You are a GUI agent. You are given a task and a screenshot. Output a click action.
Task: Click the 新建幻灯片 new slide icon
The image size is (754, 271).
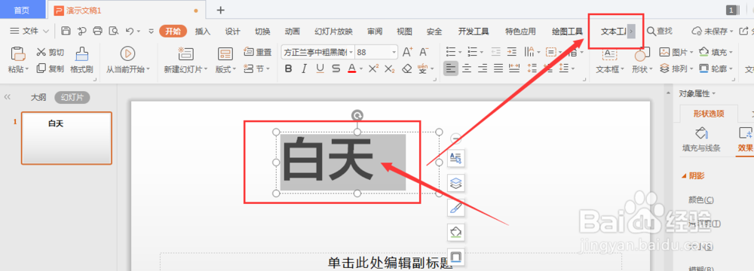pyautogui.click(x=185, y=53)
